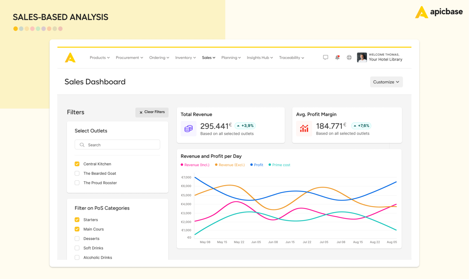The image size is (469, 279).
Task: Expand the Inventory navigation dropdown
Action: (185, 58)
